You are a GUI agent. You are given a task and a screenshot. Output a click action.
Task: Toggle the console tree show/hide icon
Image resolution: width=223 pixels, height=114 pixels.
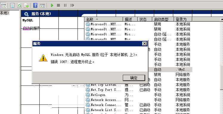[x=3, y=6]
